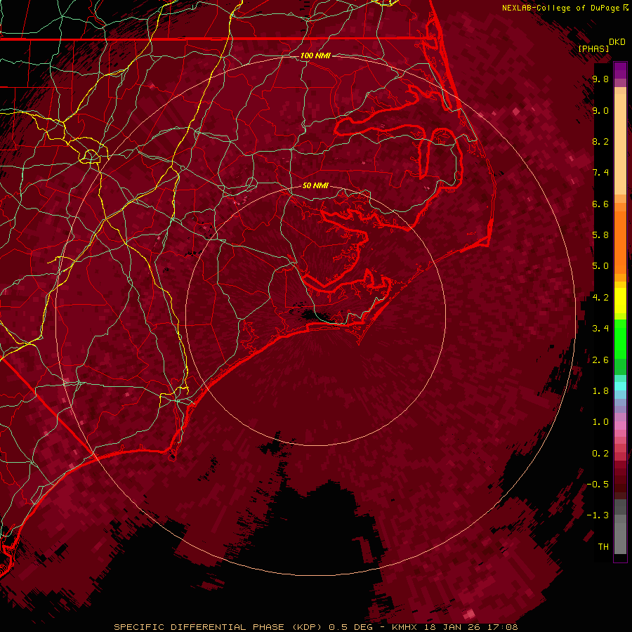Click the 0.2 value on the legend
Image resolution: width=632 pixels, height=632 pixels.
click(x=600, y=454)
